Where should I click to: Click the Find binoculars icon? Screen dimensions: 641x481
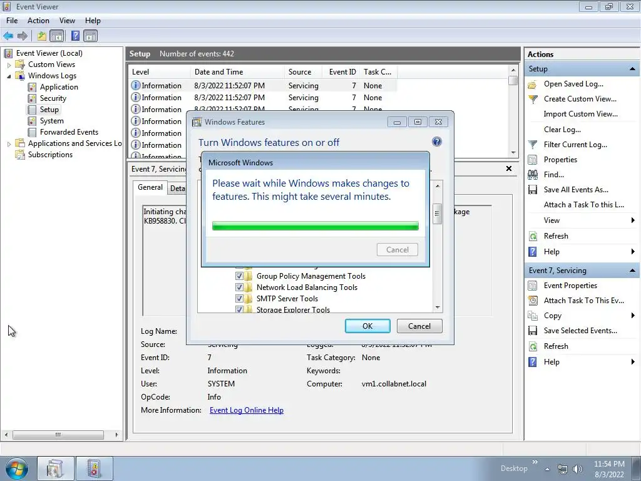pos(532,175)
